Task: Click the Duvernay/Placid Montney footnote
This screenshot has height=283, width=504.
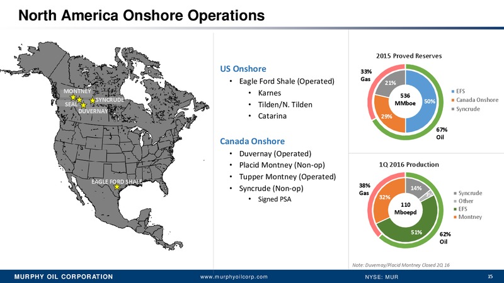Action: [x=401, y=265]
